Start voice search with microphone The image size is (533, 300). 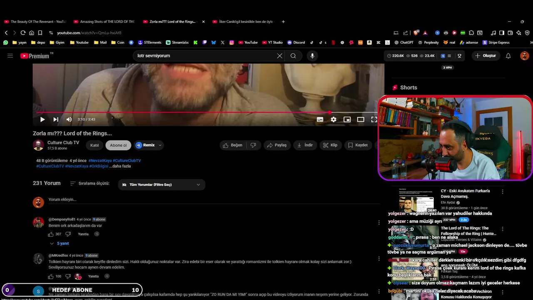[312, 56]
